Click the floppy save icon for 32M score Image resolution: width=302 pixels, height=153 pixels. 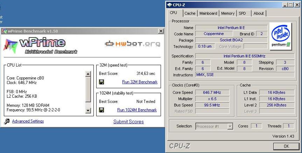point(101,82)
